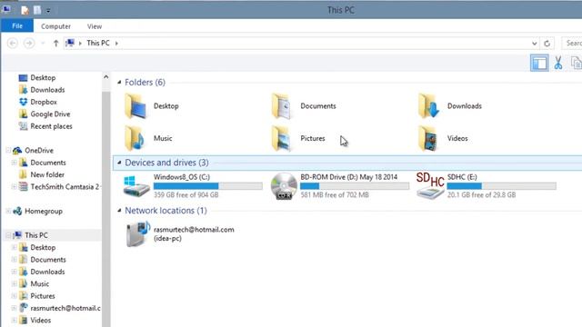Select the BD-ROM Drive (D:) disc icon
This screenshot has width=582, height=327.
284,186
